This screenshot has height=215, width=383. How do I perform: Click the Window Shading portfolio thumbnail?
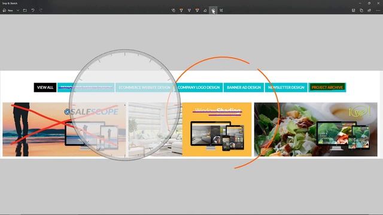[217, 130]
